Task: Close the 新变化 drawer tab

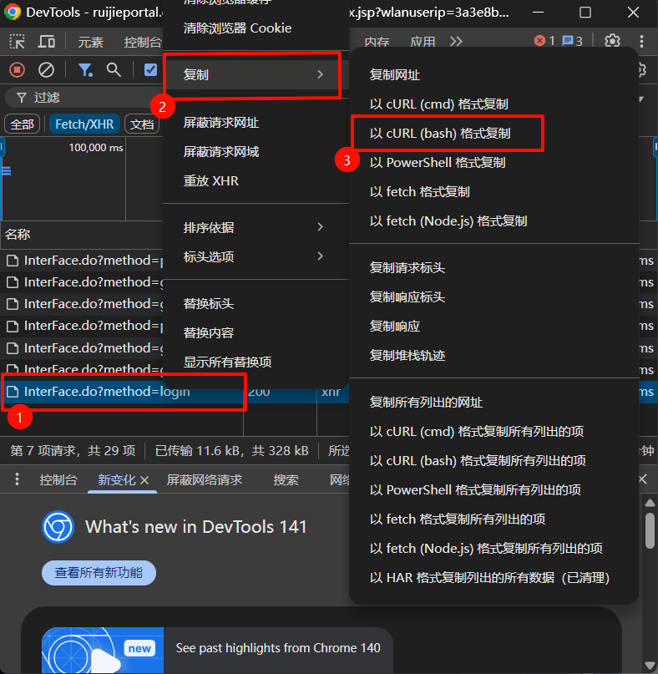Action: pyautogui.click(x=144, y=480)
